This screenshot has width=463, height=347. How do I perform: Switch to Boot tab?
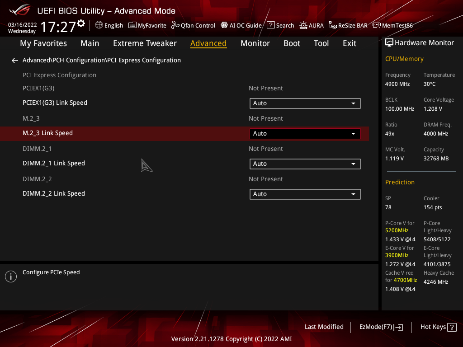tap(292, 43)
